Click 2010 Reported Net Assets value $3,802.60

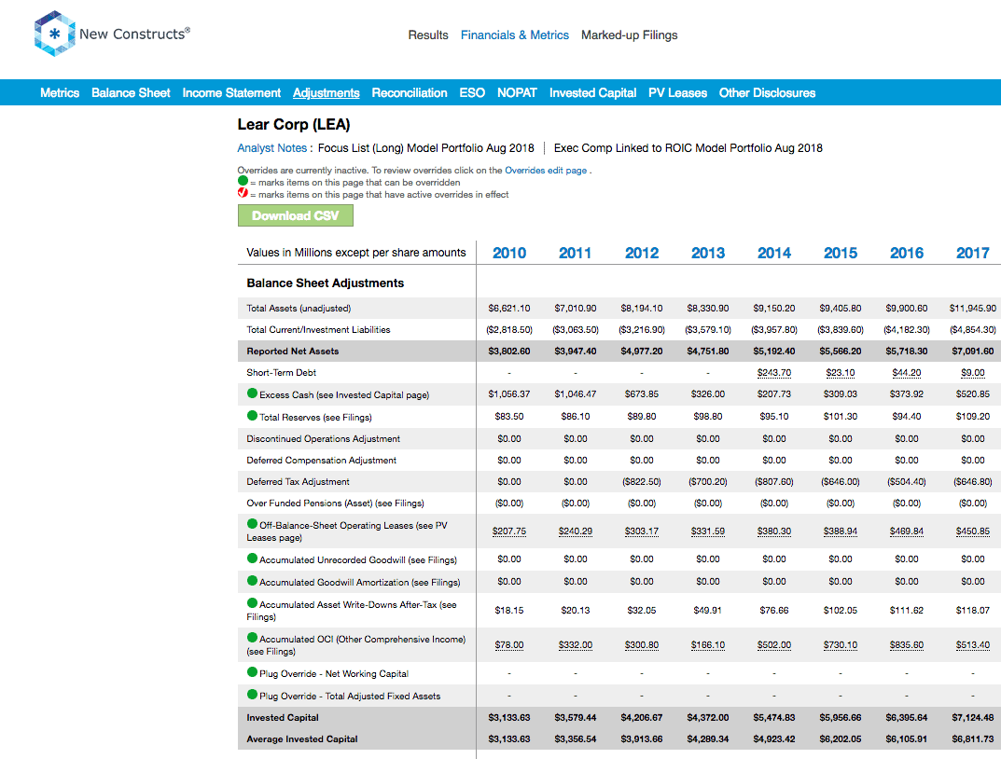[x=509, y=352]
